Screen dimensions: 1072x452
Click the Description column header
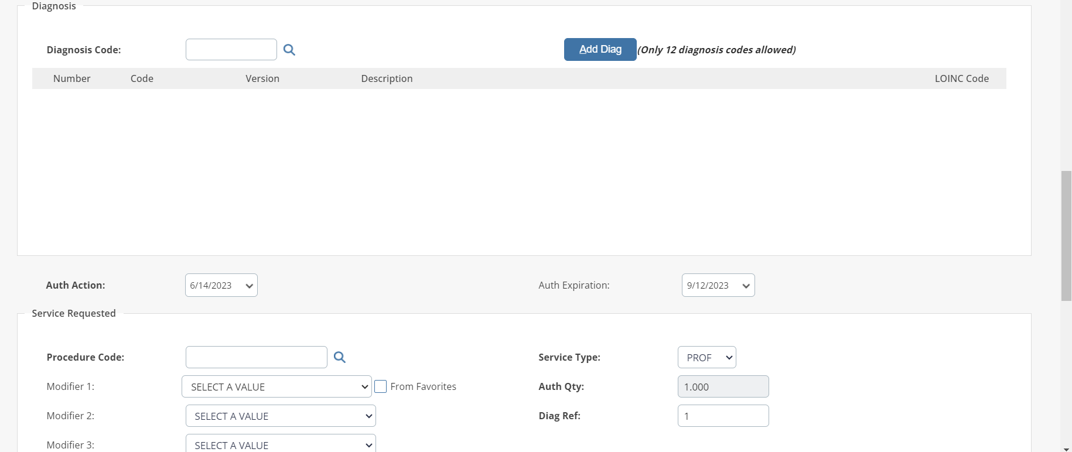coord(387,78)
